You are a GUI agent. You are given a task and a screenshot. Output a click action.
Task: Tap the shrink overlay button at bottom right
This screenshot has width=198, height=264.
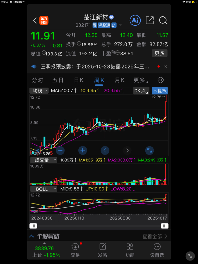tap(190, 256)
